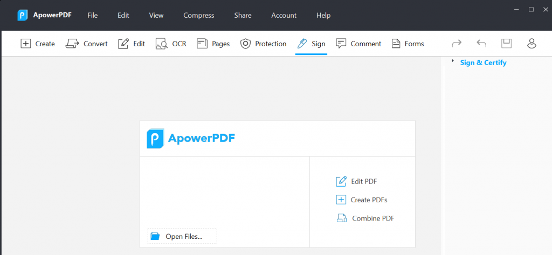
Task: Click the Edit PDF shortcut
Action: [357, 182]
